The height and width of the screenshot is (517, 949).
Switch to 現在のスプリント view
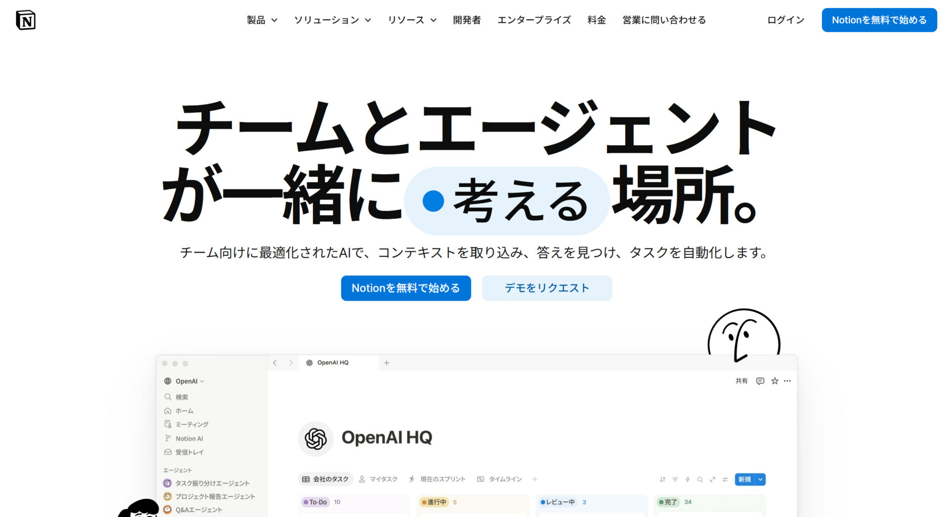pos(437,479)
